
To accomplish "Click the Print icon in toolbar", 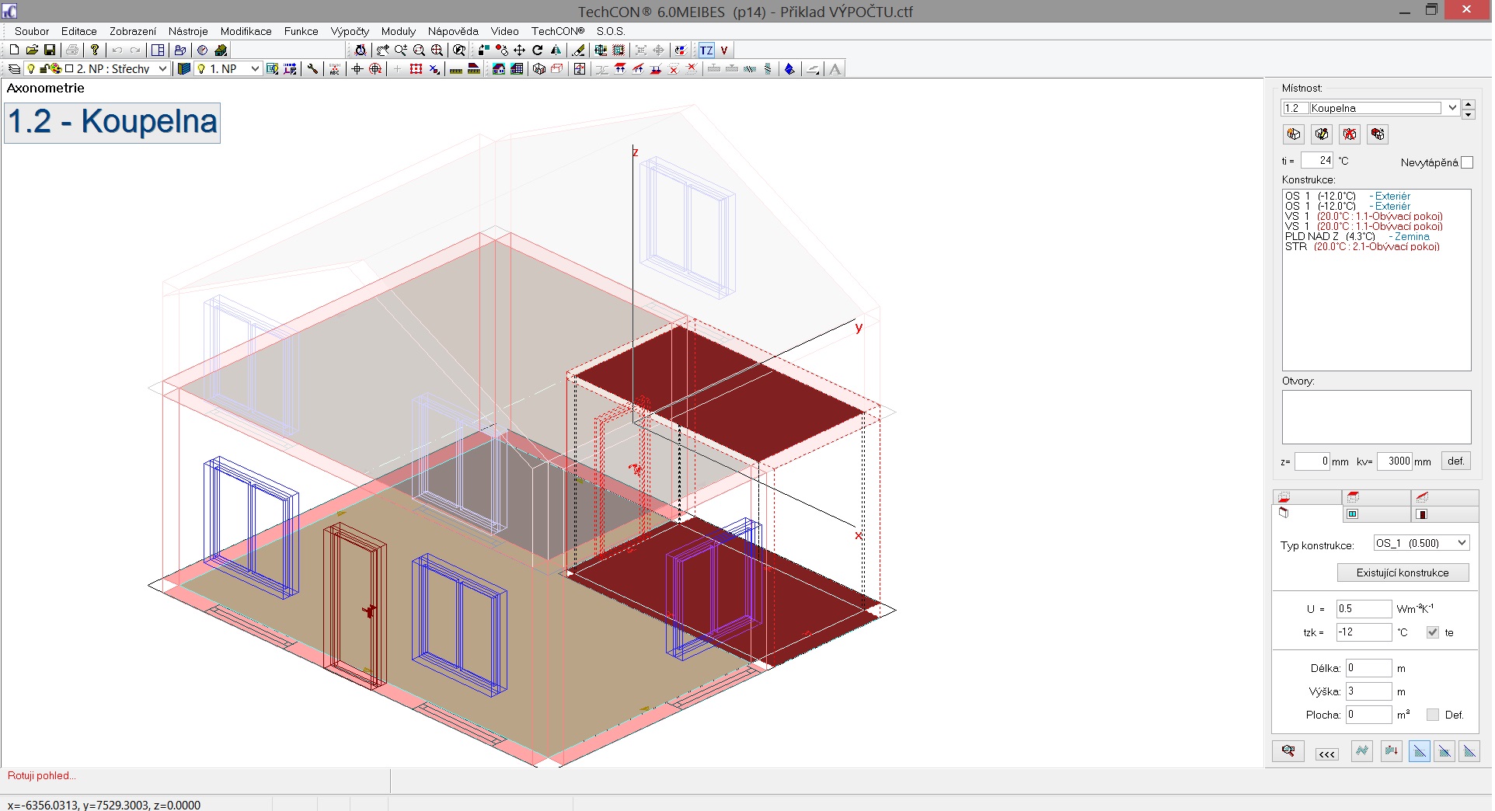I will (72, 50).
